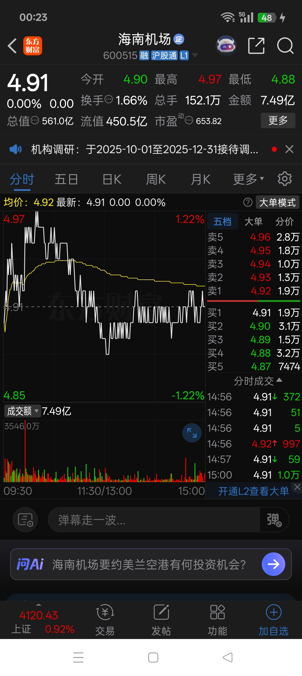Open the 机构调研 announcement text

click(x=145, y=149)
